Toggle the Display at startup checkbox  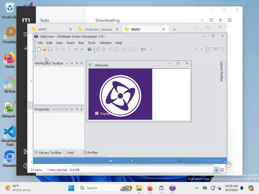[x=97, y=113]
